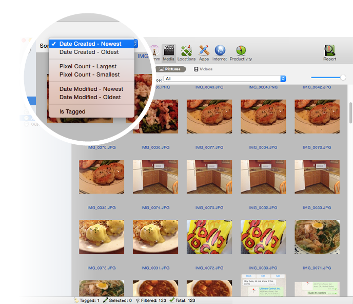Select the eggs thumbnail under IMG_0035.JPG
This screenshot has height=304, width=353.
pos(102,237)
